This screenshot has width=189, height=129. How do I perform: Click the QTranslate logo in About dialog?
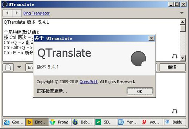point(138,58)
